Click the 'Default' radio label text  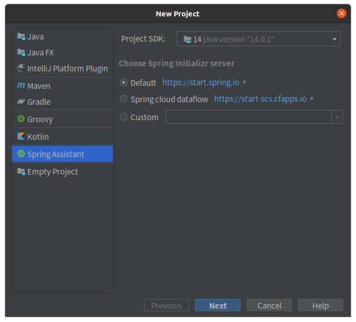[143, 83]
